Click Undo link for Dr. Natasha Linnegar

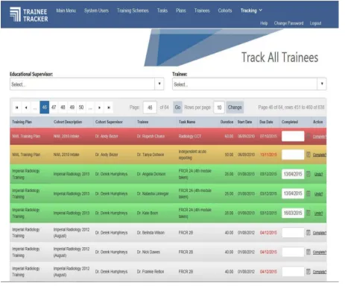click(x=318, y=194)
